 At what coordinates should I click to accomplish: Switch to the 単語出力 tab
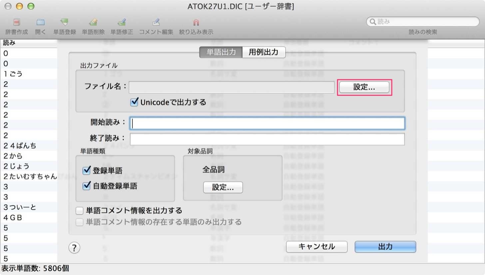pyautogui.click(x=221, y=52)
